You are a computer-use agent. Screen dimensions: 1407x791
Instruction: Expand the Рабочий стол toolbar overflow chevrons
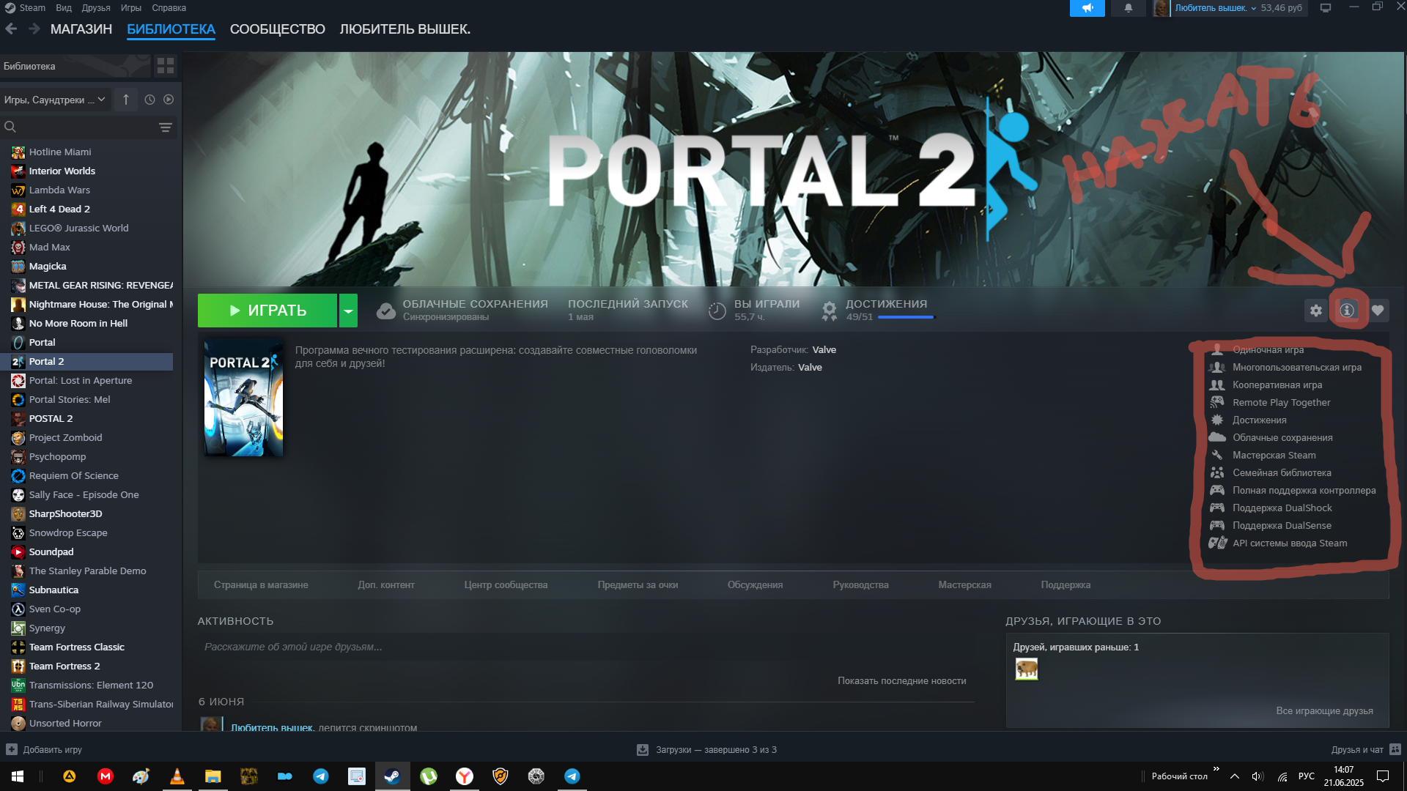(1216, 768)
